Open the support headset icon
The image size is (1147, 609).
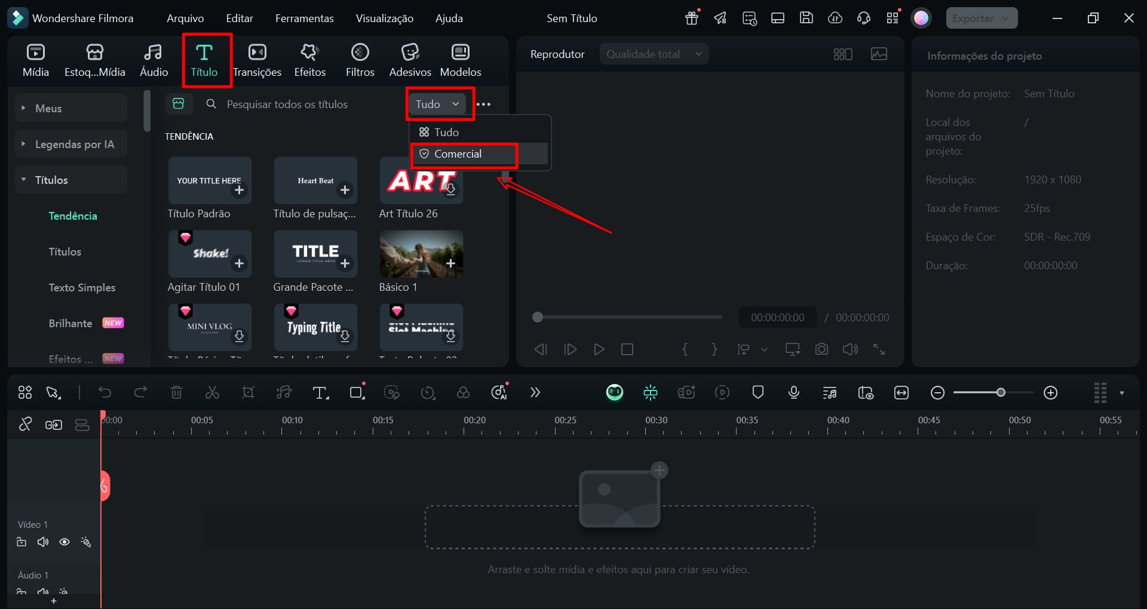(863, 18)
